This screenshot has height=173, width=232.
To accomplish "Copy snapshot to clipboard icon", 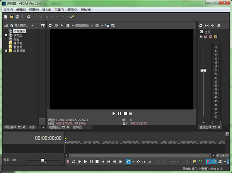I will (x=107, y=25).
